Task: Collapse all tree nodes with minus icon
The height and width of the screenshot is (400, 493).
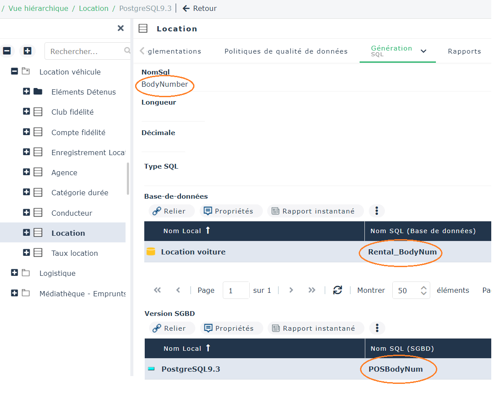Action: coord(7,51)
